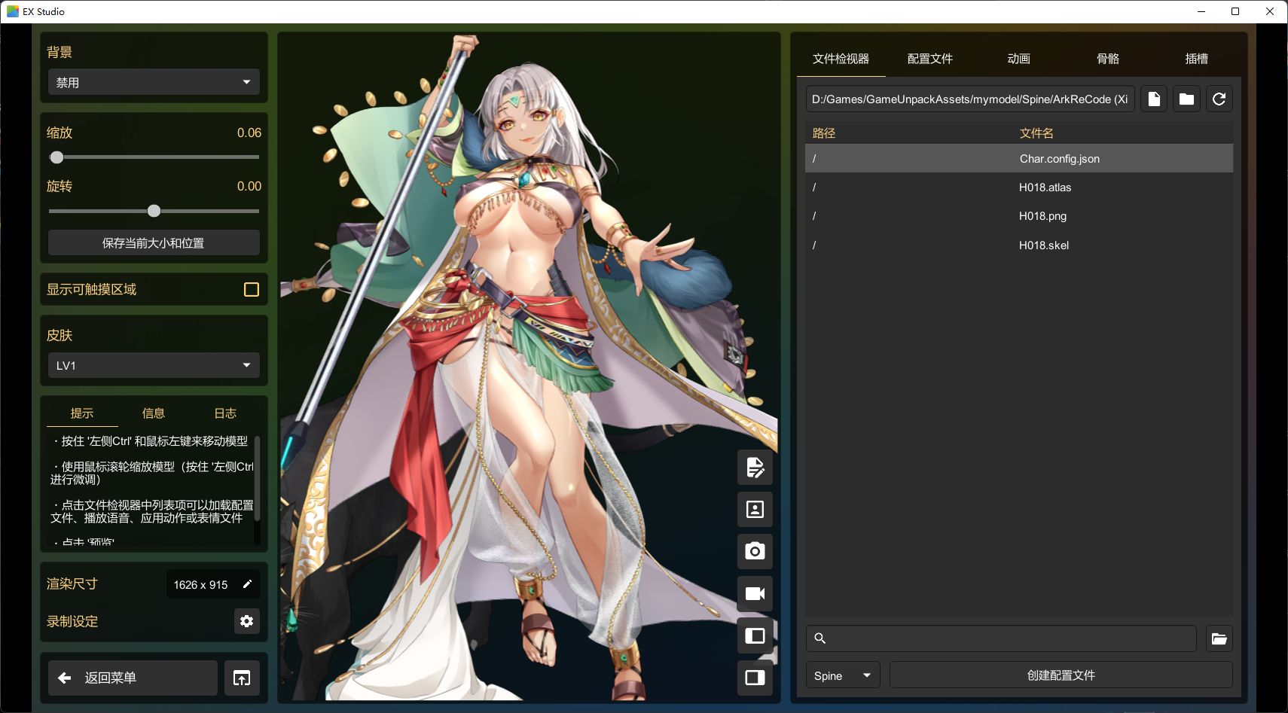
Task: Open the 背景 dropdown set to 禁用
Action: (154, 82)
